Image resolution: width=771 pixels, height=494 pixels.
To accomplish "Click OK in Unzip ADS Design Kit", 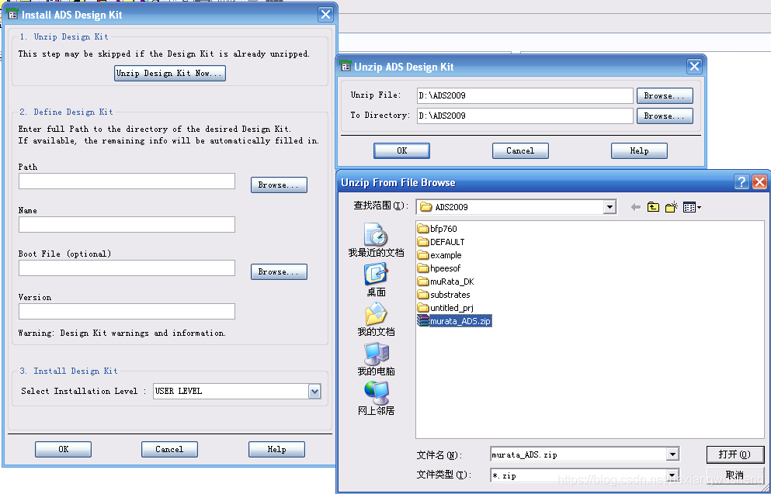I will coord(401,150).
